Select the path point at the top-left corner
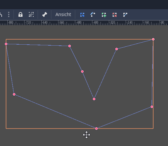Viewport: 168px width, 146px height. [x=6, y=44]
